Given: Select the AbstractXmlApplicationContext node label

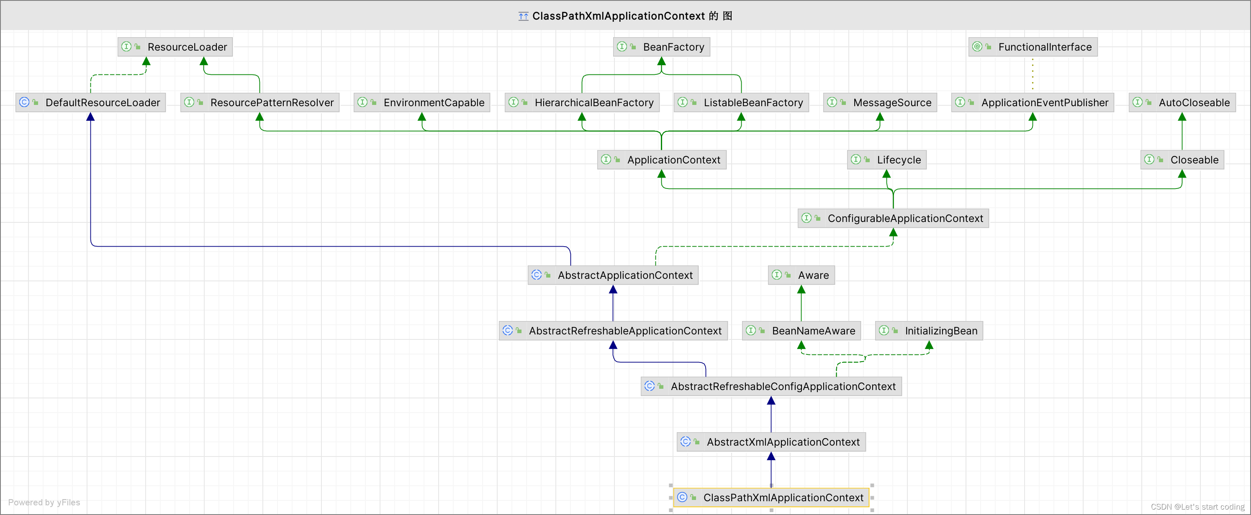Looking at the screenshot, I should [783, 442].
